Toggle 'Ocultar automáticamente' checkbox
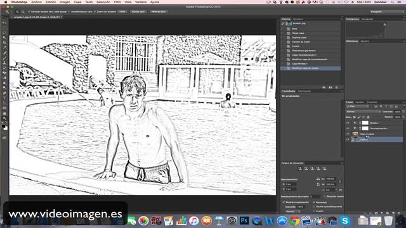Screen dimensions: 406x228 314,206
